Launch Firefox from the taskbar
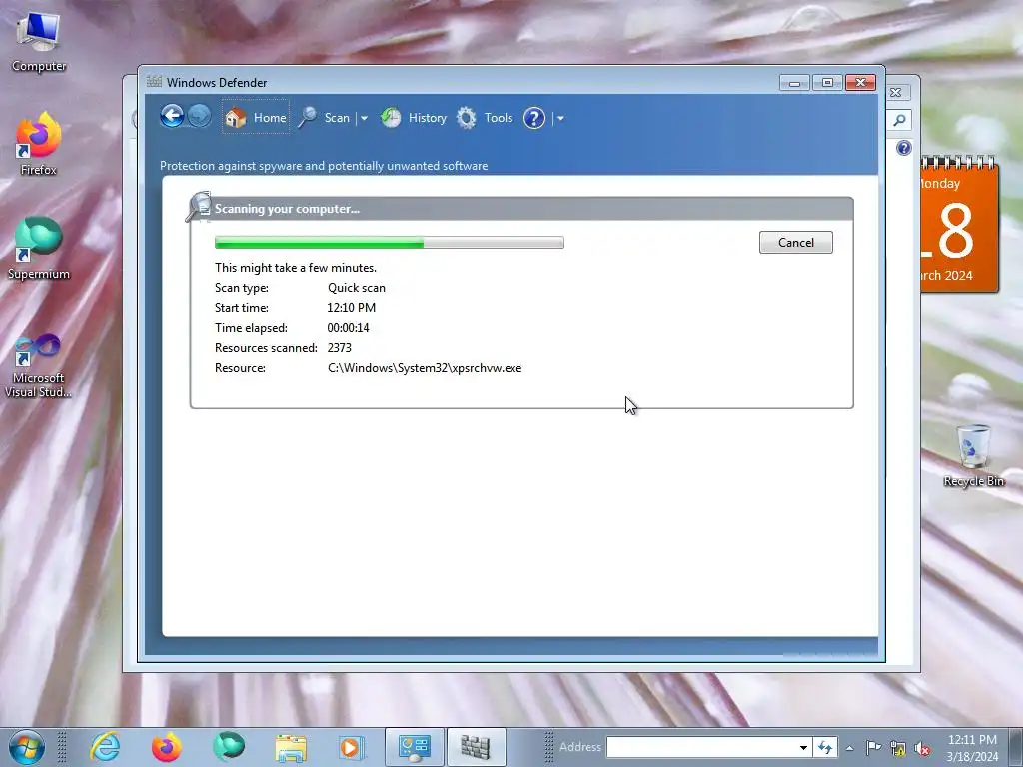This screenshot has width=1023, height=767. click(167, 747)
